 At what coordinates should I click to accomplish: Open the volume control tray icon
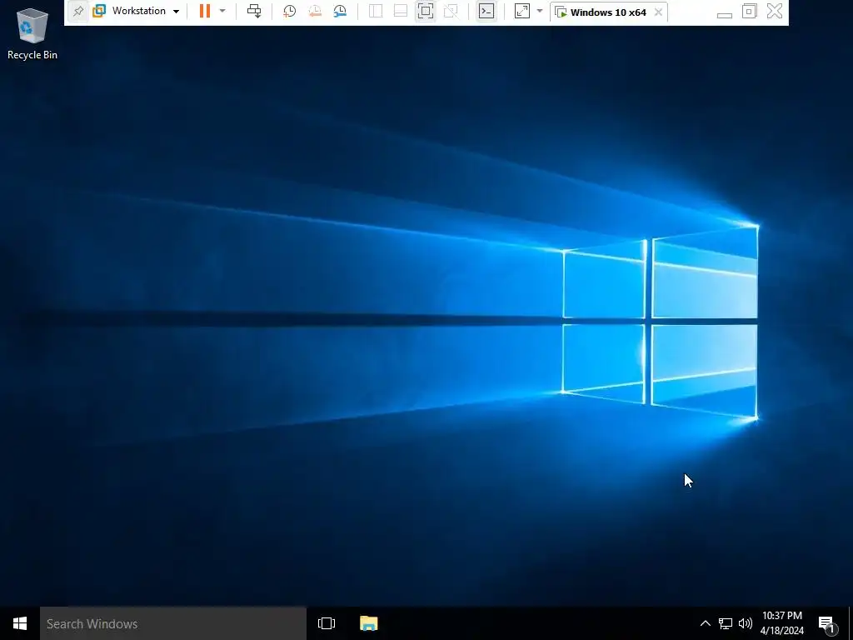[746, 623]
